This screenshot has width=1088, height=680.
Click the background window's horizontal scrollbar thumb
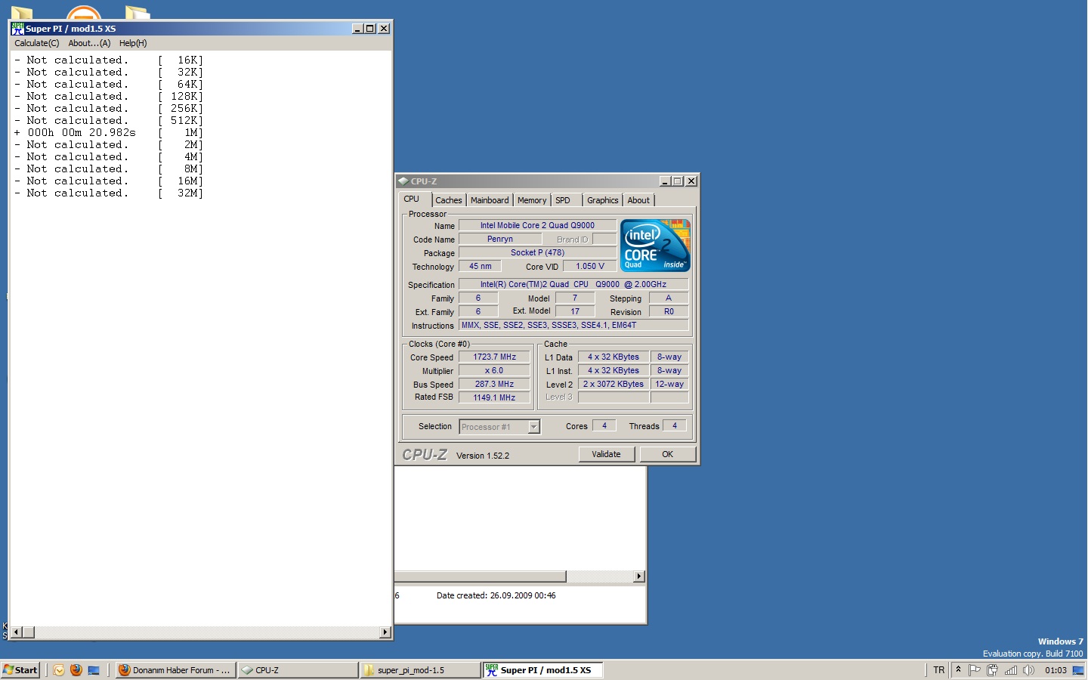click(x=481, y=576)
